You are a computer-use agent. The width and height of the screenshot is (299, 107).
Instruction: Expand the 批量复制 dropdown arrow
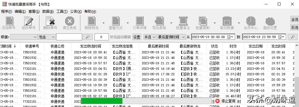coord(215,23)
